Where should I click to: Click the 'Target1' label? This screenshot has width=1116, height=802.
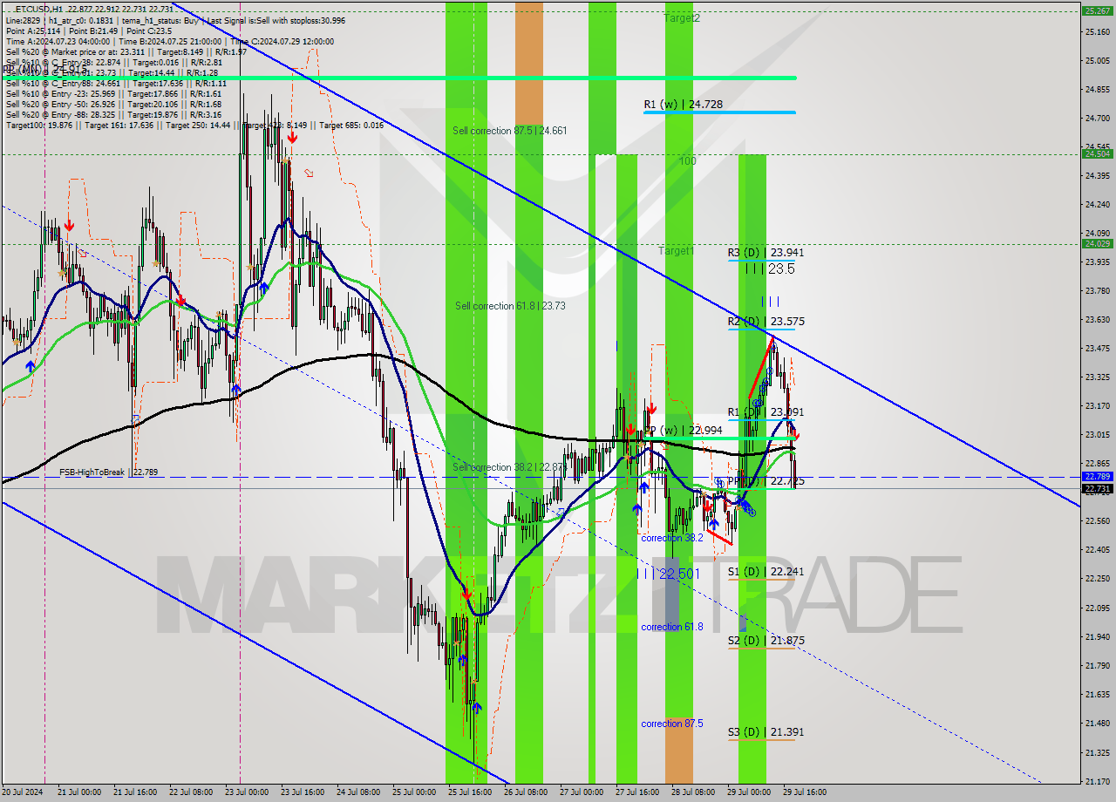(677, 251)
